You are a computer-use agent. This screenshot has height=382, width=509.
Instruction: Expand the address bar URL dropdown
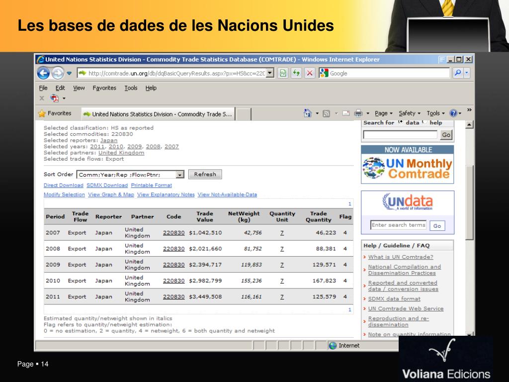click(270, 73)
